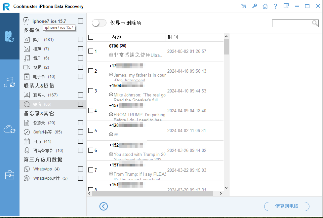Open the 'FROM TRUMP: I'm picking' message

click(x=155, y=111)
